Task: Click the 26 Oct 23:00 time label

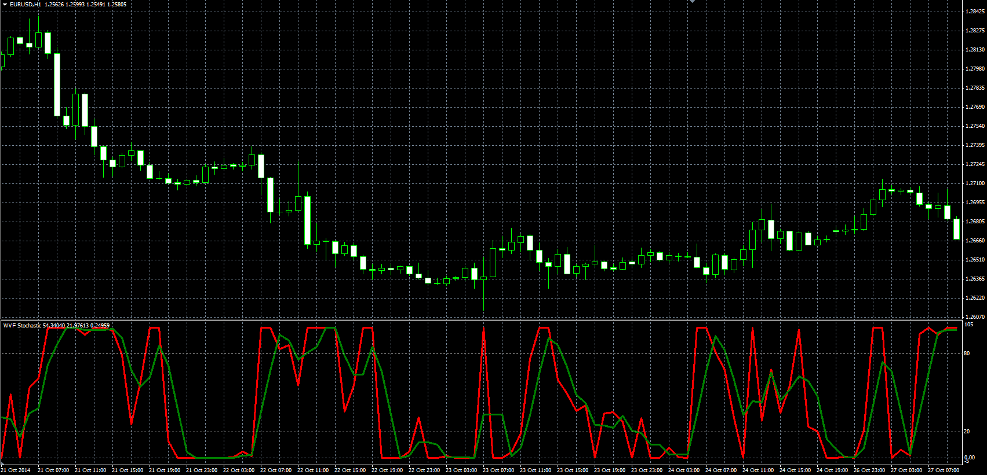Action: pos(869,470)
